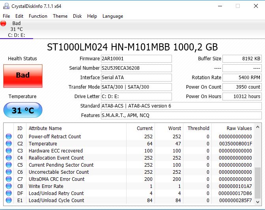Screen dimensions: 265x210
Task: Click the Rotation Rate value 5400 RPM
Action: (242, 78)
